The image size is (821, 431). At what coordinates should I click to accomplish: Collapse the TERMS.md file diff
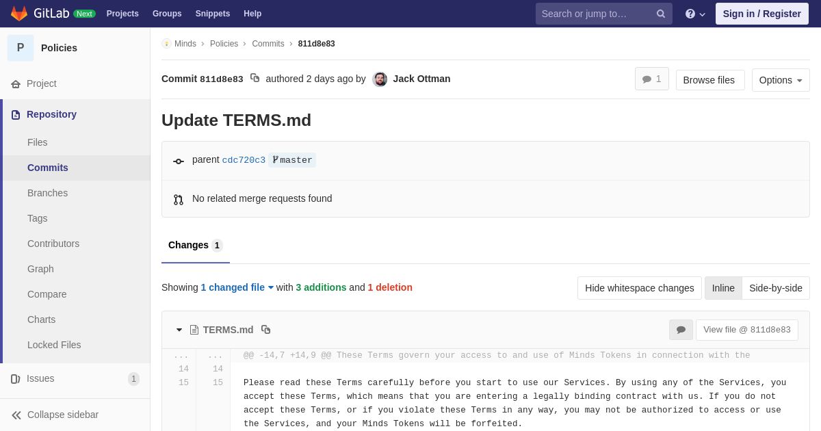click(179, 330)
